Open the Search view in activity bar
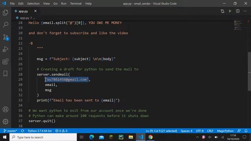 (x=5, y=25)
